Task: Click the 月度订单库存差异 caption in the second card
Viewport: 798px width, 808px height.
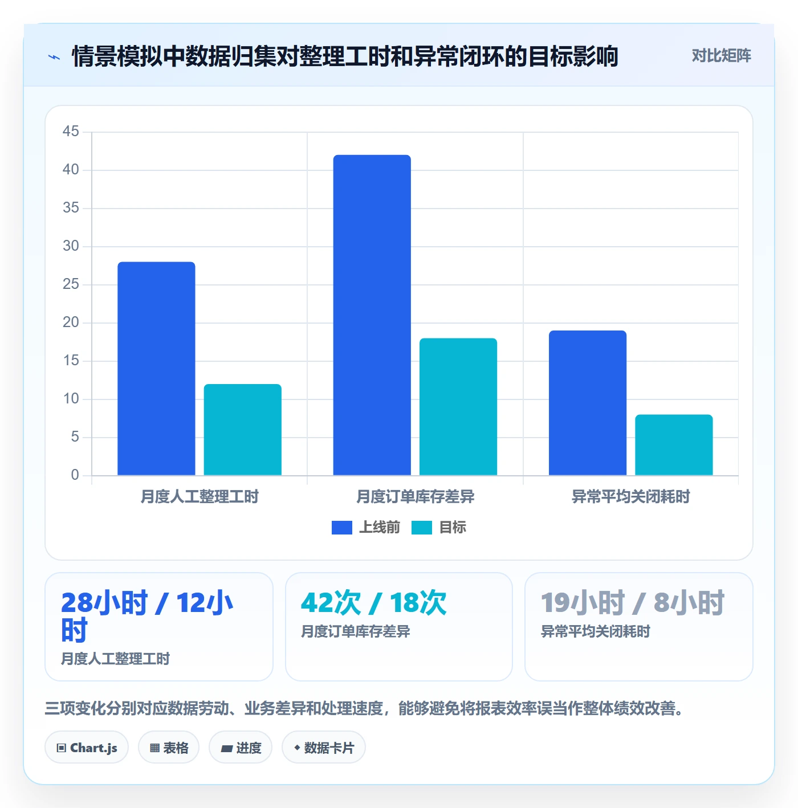Action: pos(356,631)
